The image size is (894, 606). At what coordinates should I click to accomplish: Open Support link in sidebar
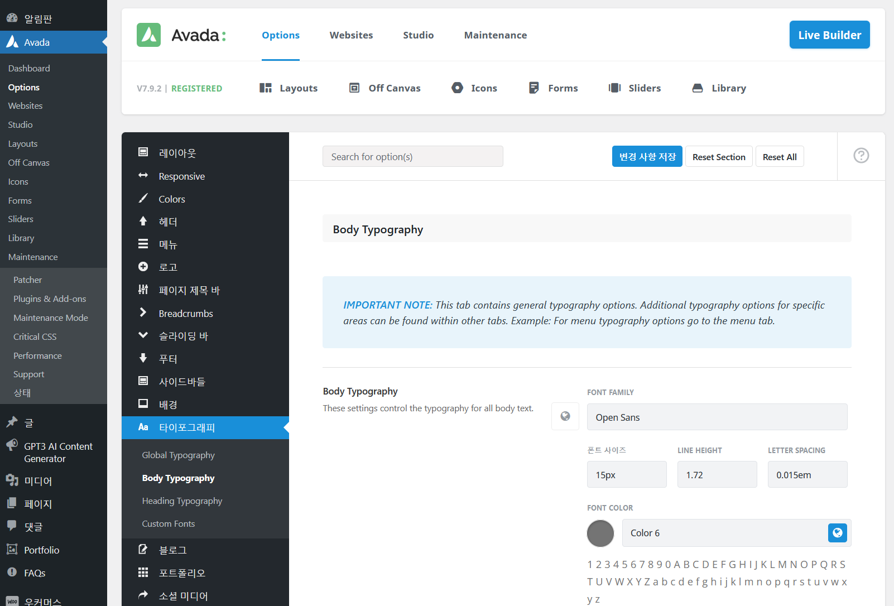[x=29, y=374]
